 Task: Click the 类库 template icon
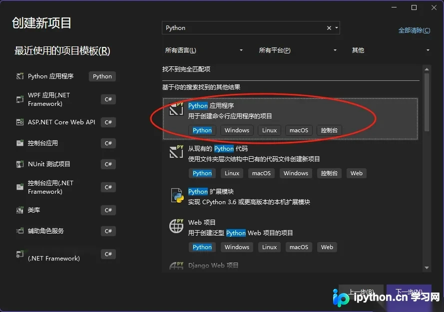(20, 210)
